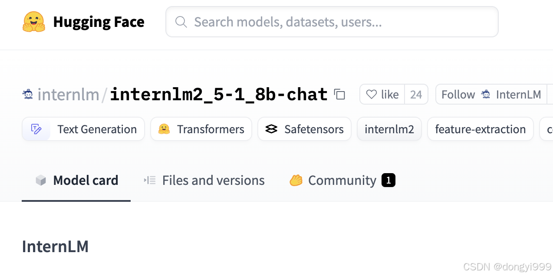Click the Text Generation pencil icon
Viewport: 553px width, 276px height.
click(x=36, y=129)
